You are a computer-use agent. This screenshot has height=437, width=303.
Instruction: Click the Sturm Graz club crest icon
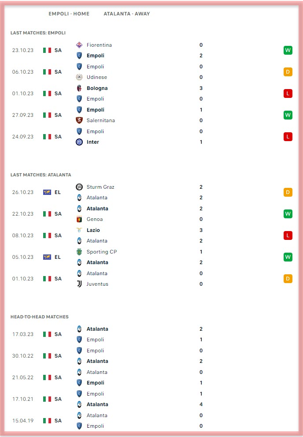[x=79, y=187]
